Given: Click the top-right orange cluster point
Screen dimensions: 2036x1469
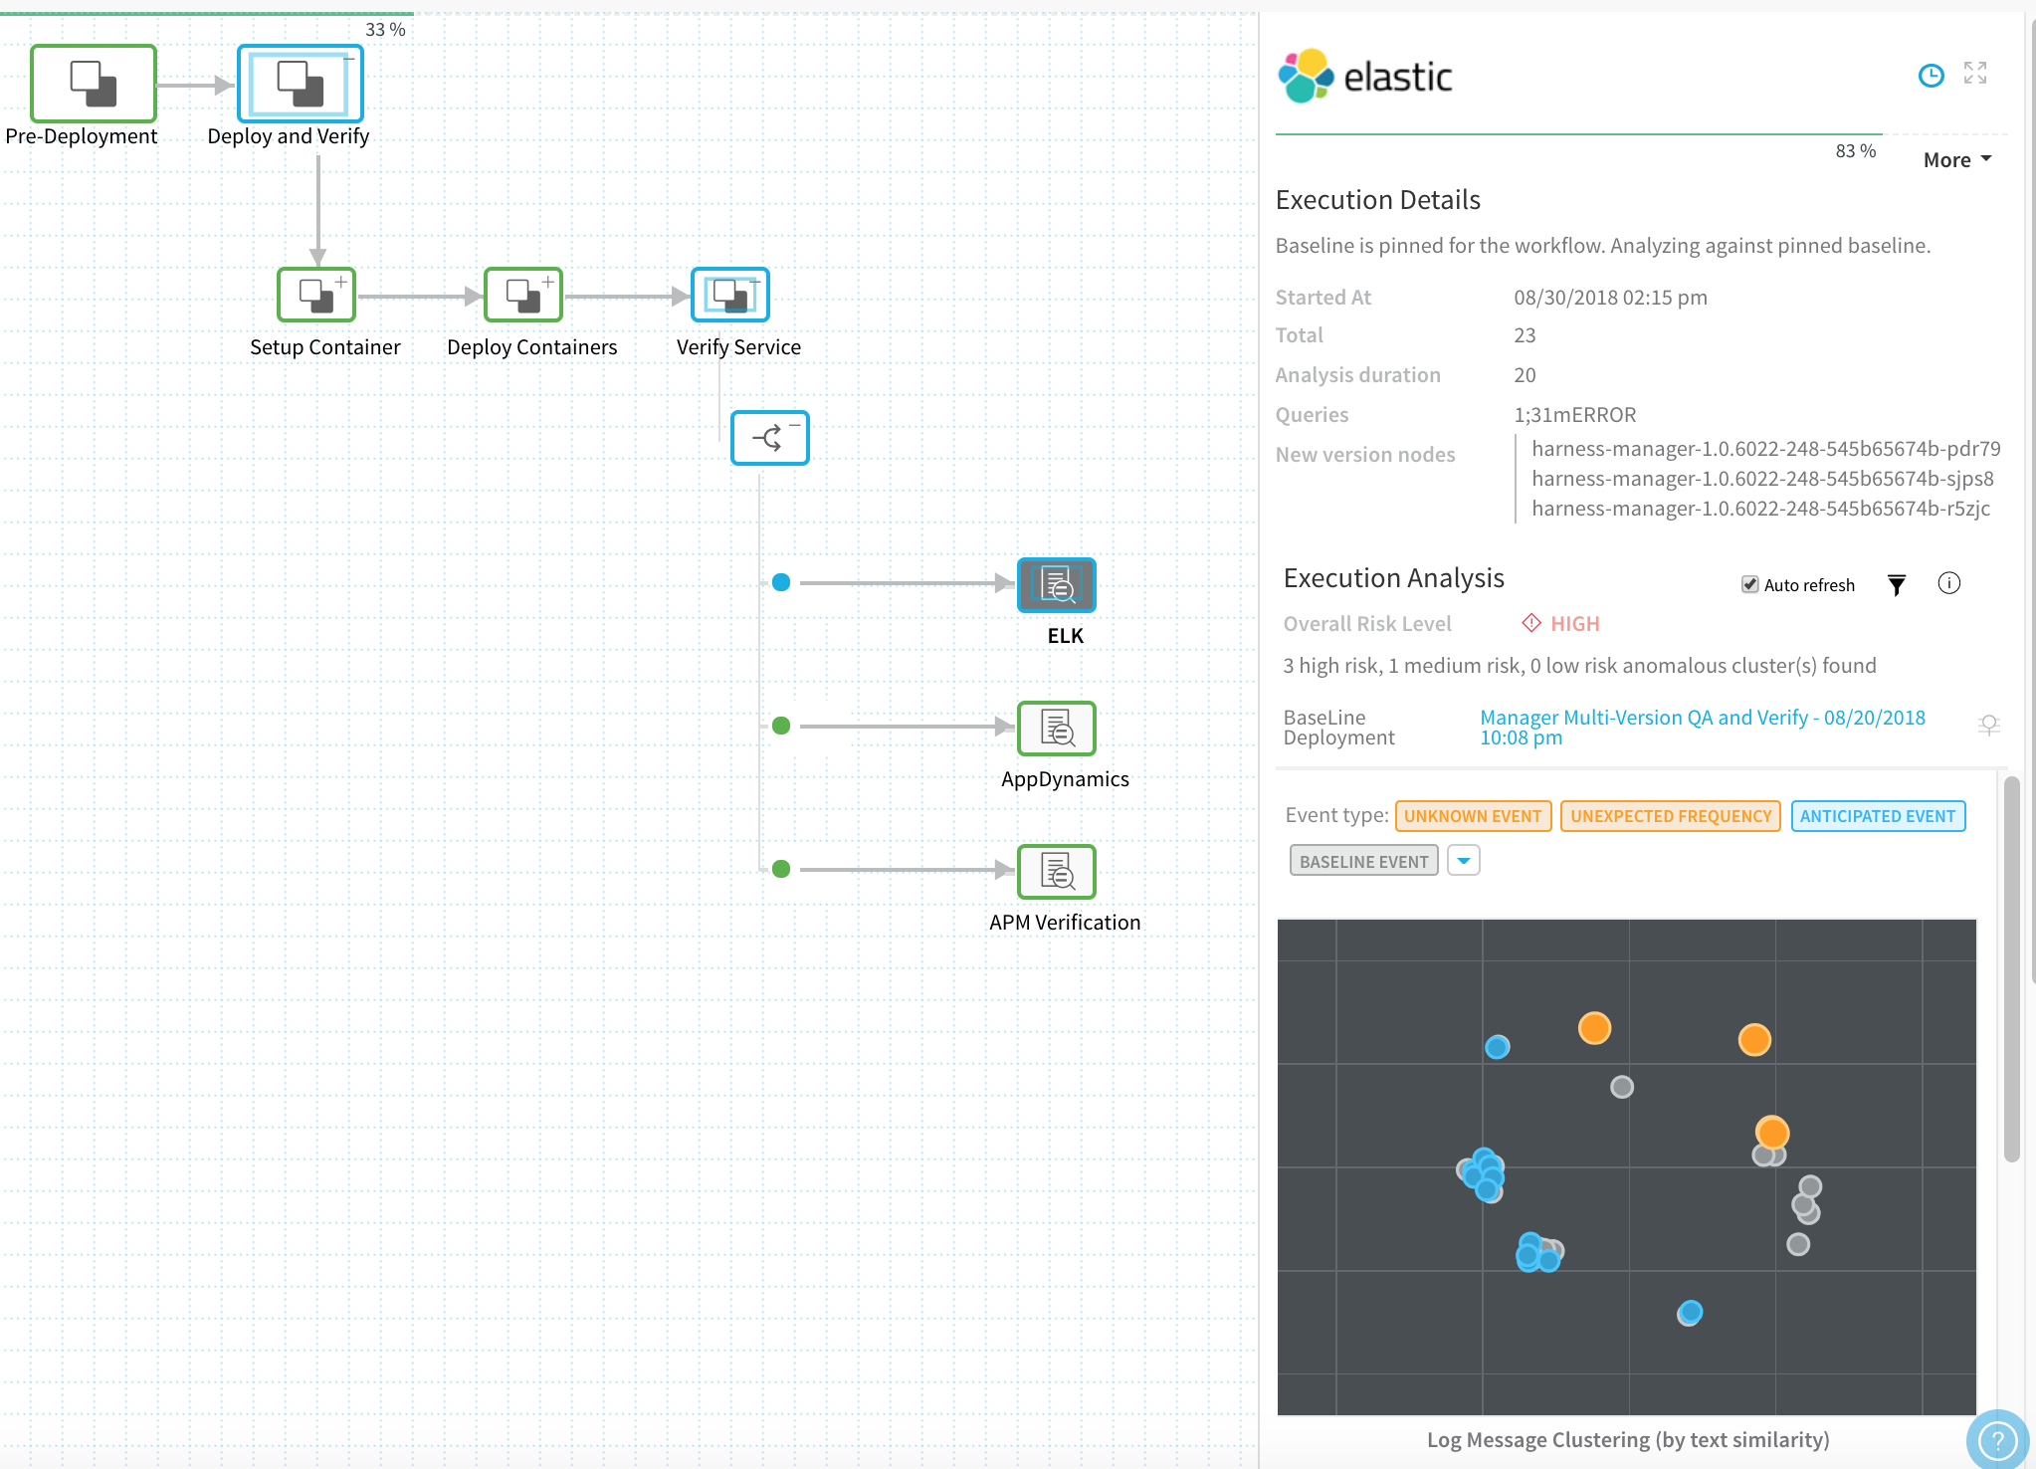Looking at the screenshot, I should (x=1754, y=1040).
